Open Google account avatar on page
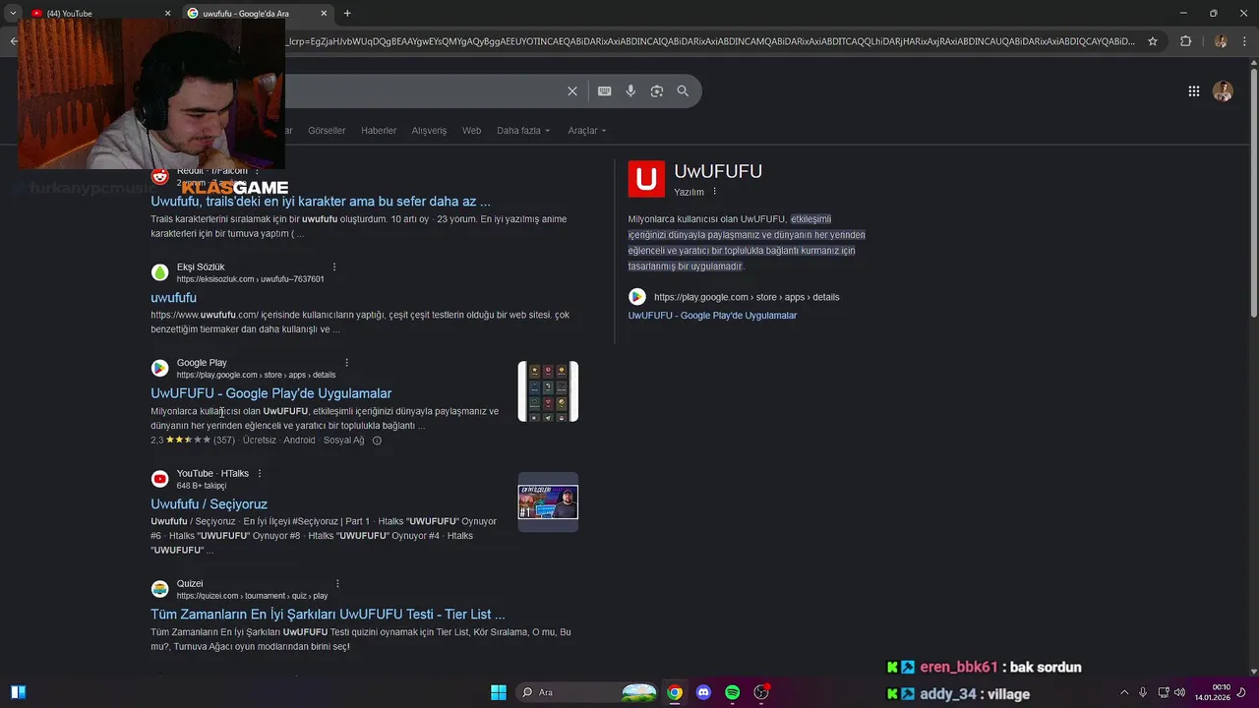Screen dimensions: 1259x708 point(1223,91)
